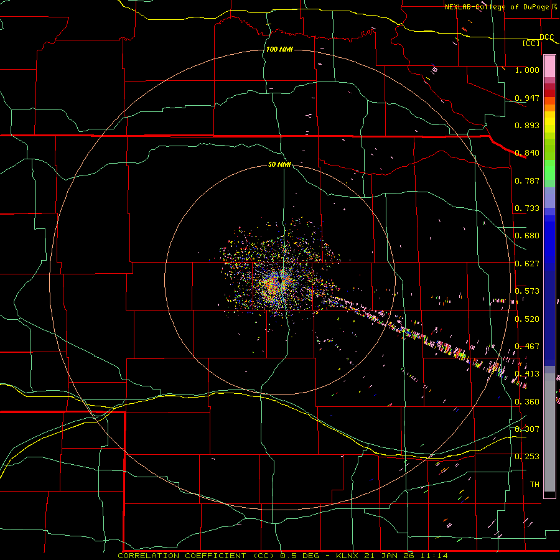Click the 21 JAN 26 date in the caption
The image size is (560, 560).
point(390,556)
